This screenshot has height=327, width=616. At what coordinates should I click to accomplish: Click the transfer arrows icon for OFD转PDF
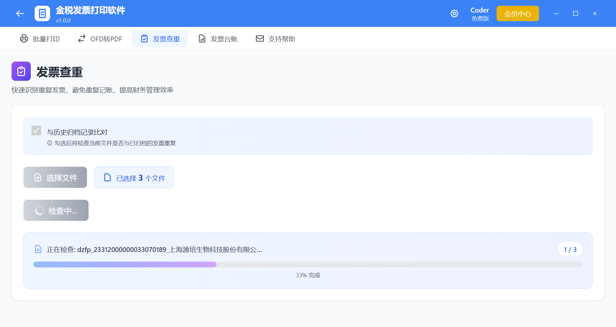81,38
